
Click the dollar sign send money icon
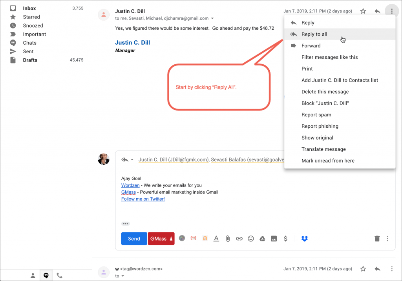point(285,238)
